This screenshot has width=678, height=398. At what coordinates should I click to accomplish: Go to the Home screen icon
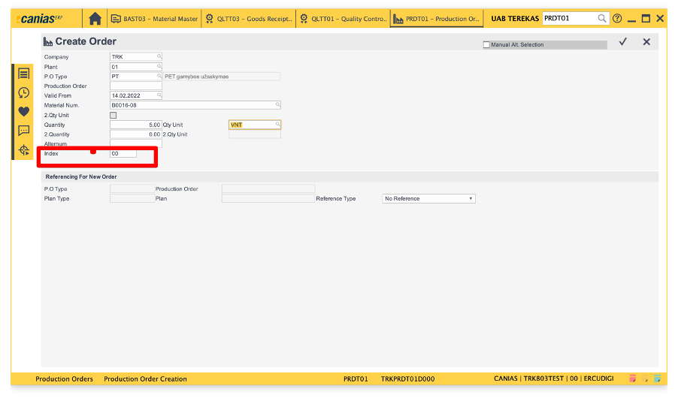[95, 18]
